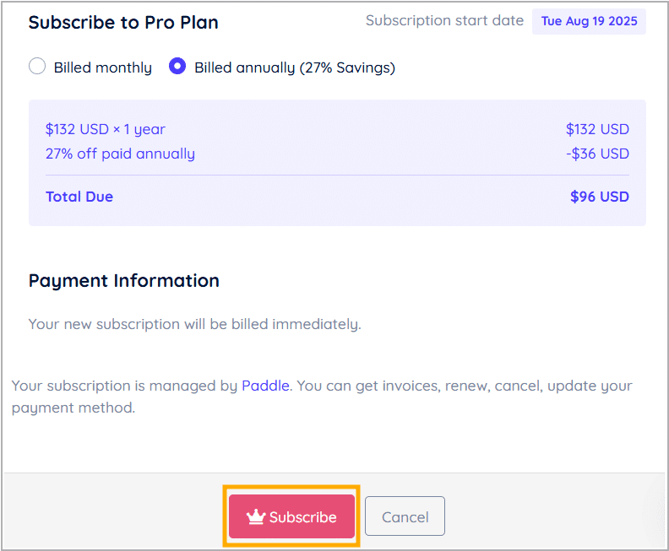Click the $132 USD price on the right
This screenshot has height=551, width=669.
click(x=597, y=129)
